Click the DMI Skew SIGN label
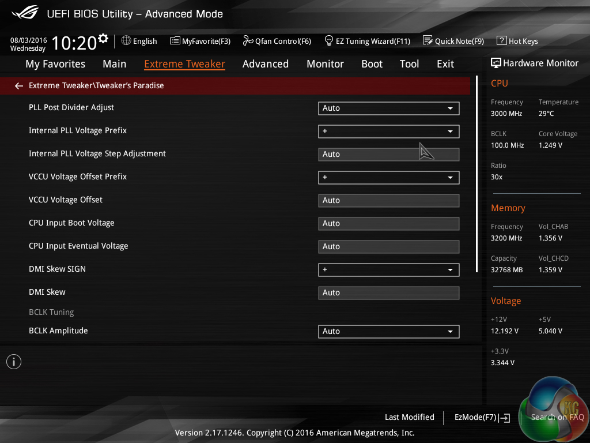The image size is (590, 443). click(57, 269)
